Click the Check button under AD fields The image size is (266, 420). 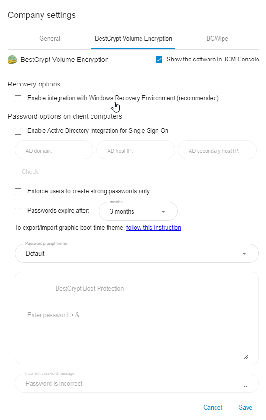coord(30,171)
